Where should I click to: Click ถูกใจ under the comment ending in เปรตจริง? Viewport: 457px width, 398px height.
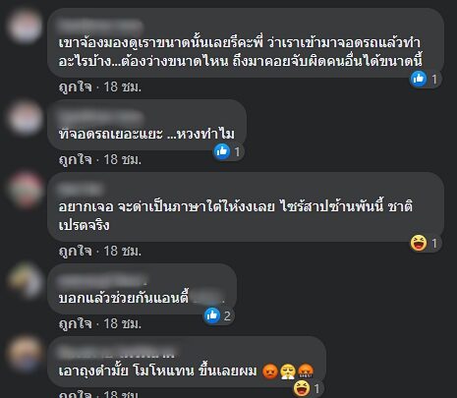point(76,252)
